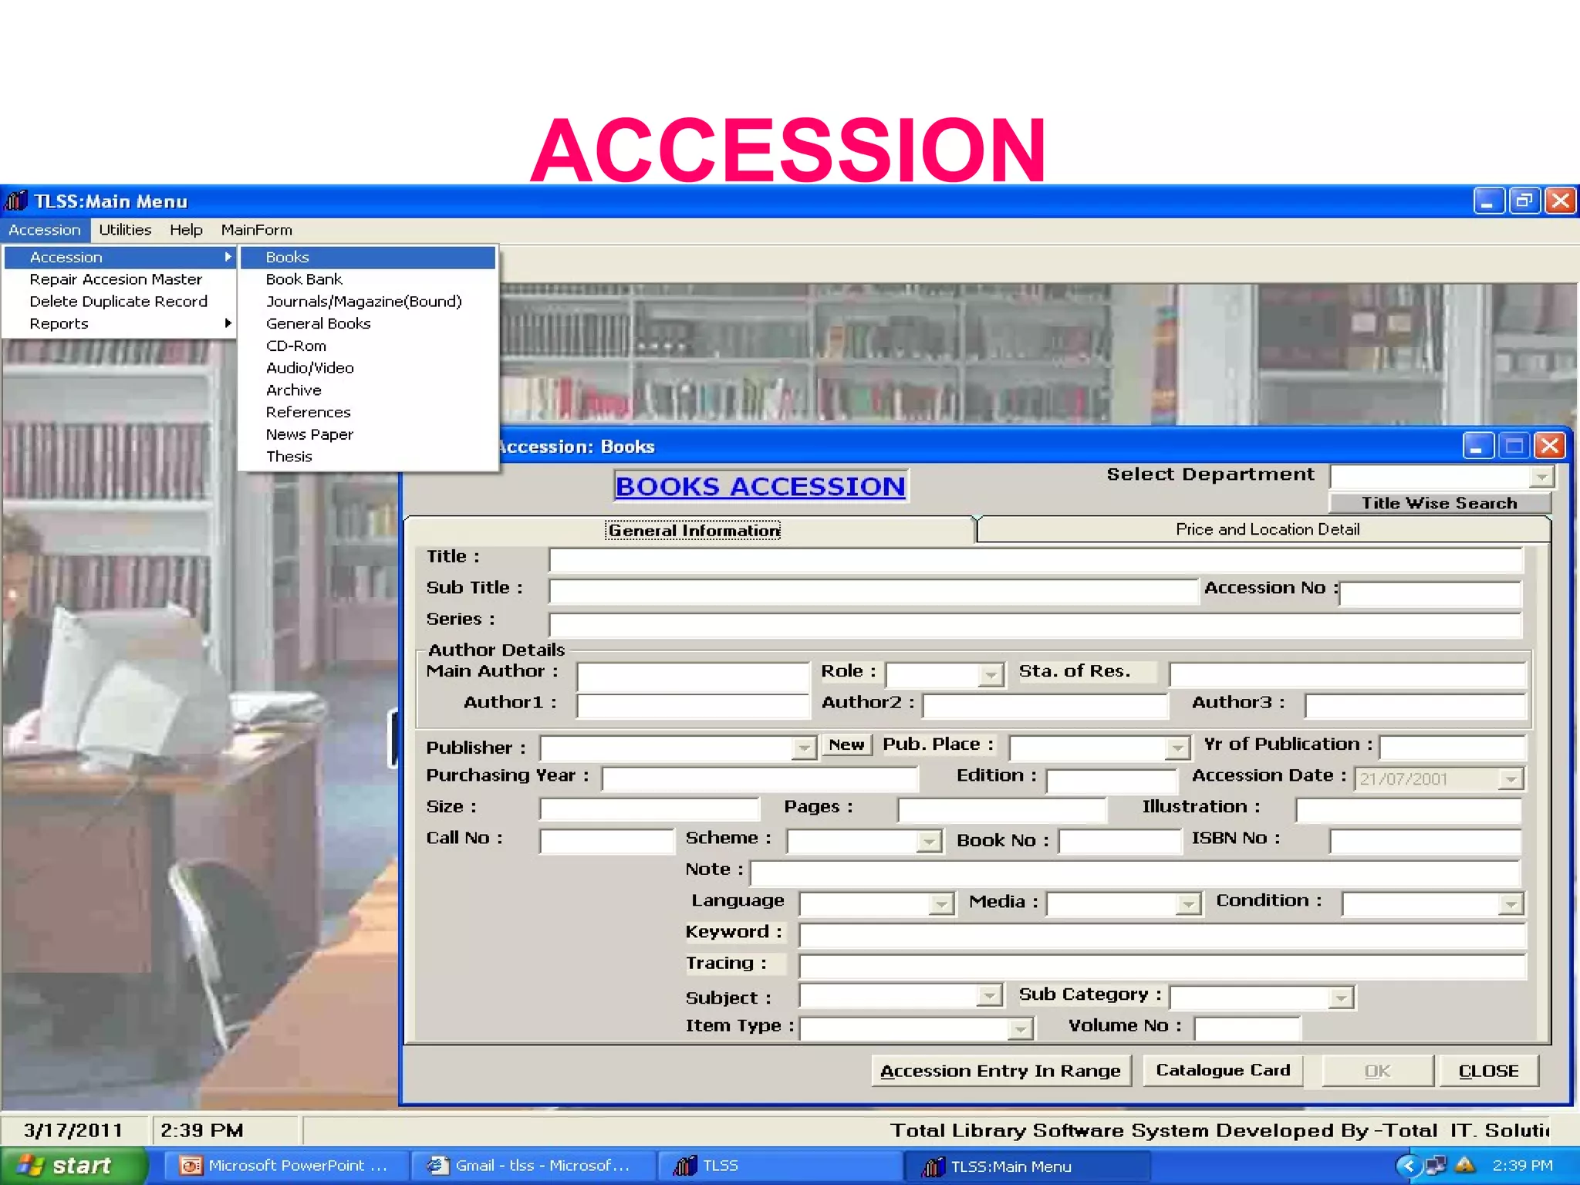Click into the Sub Title field
The image size is (1580, 1185).
click(873, 591)
